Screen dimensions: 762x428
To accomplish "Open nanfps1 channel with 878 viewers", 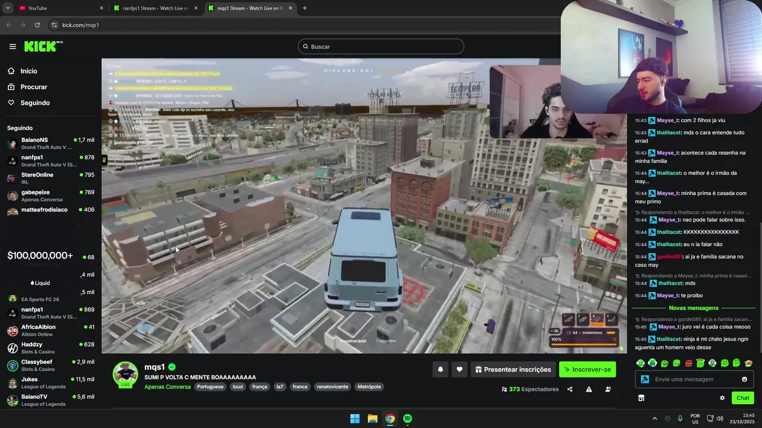I will click(51, 161).
